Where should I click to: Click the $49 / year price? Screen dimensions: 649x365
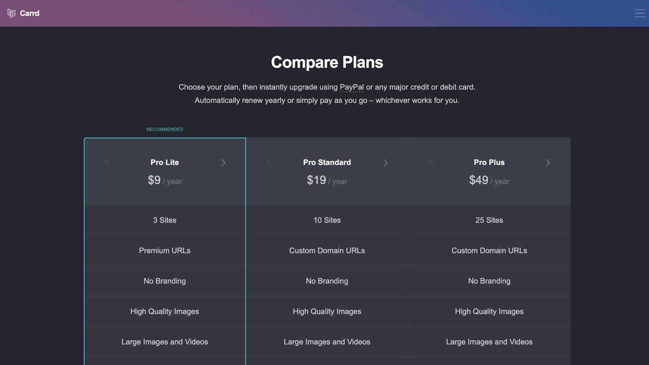click(x=489, y=180)
